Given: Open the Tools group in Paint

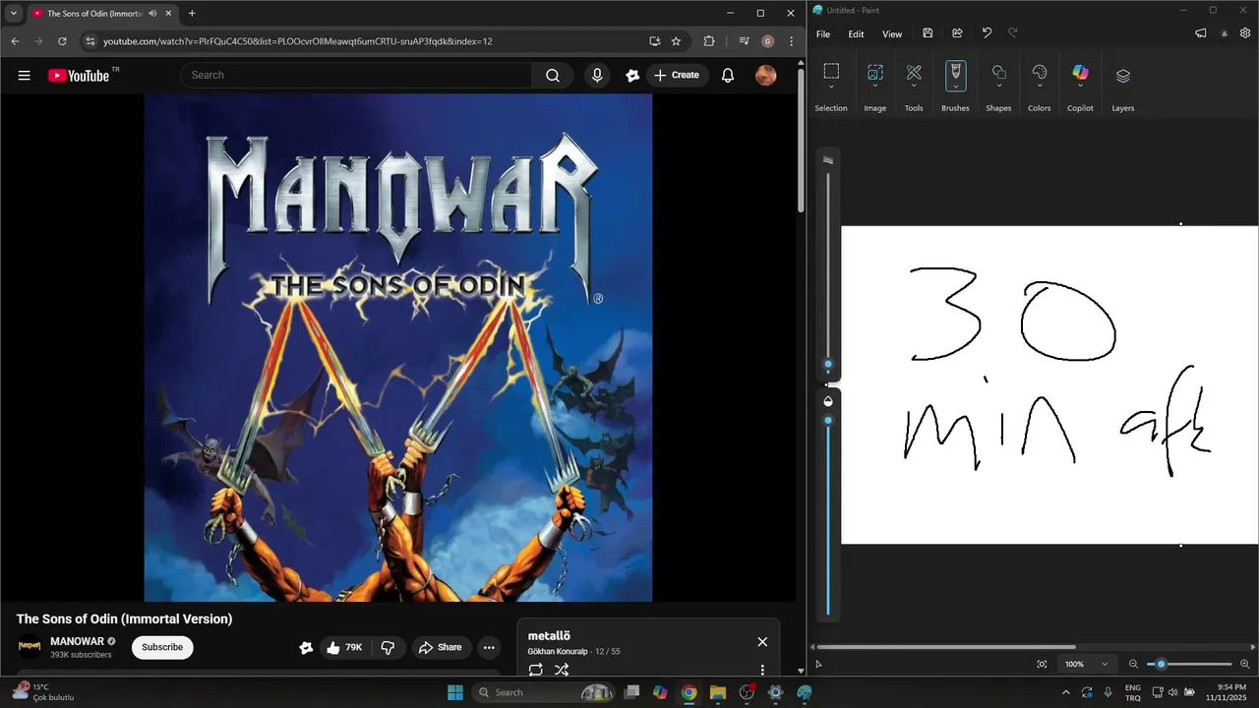Looking at the screenshot, I should [x=914, y=71].
